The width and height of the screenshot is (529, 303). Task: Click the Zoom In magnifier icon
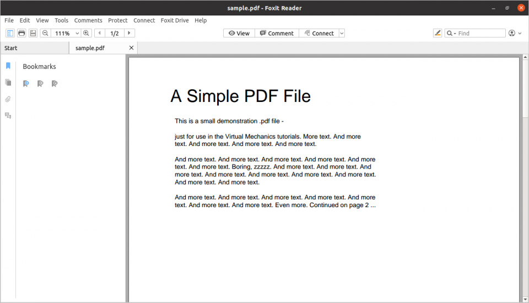[x=87, y=33]
